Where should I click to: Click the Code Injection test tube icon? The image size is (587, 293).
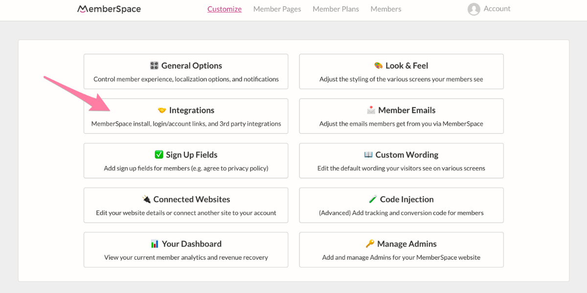pos(373,199)
